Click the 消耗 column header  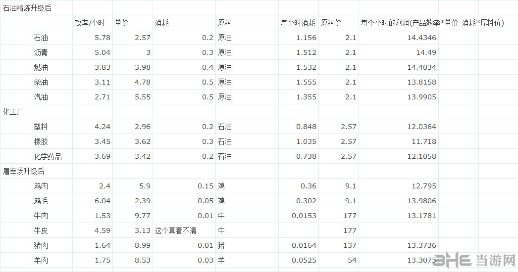[x=162, y=23]
